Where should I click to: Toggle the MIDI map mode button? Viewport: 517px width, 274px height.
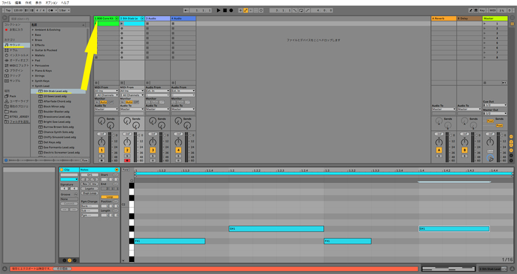[493, 10]
